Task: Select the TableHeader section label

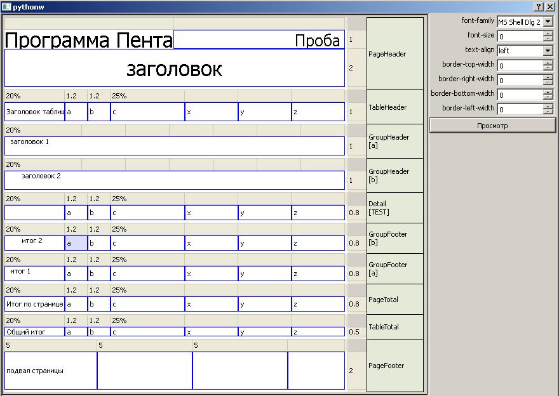Action: 394,107
